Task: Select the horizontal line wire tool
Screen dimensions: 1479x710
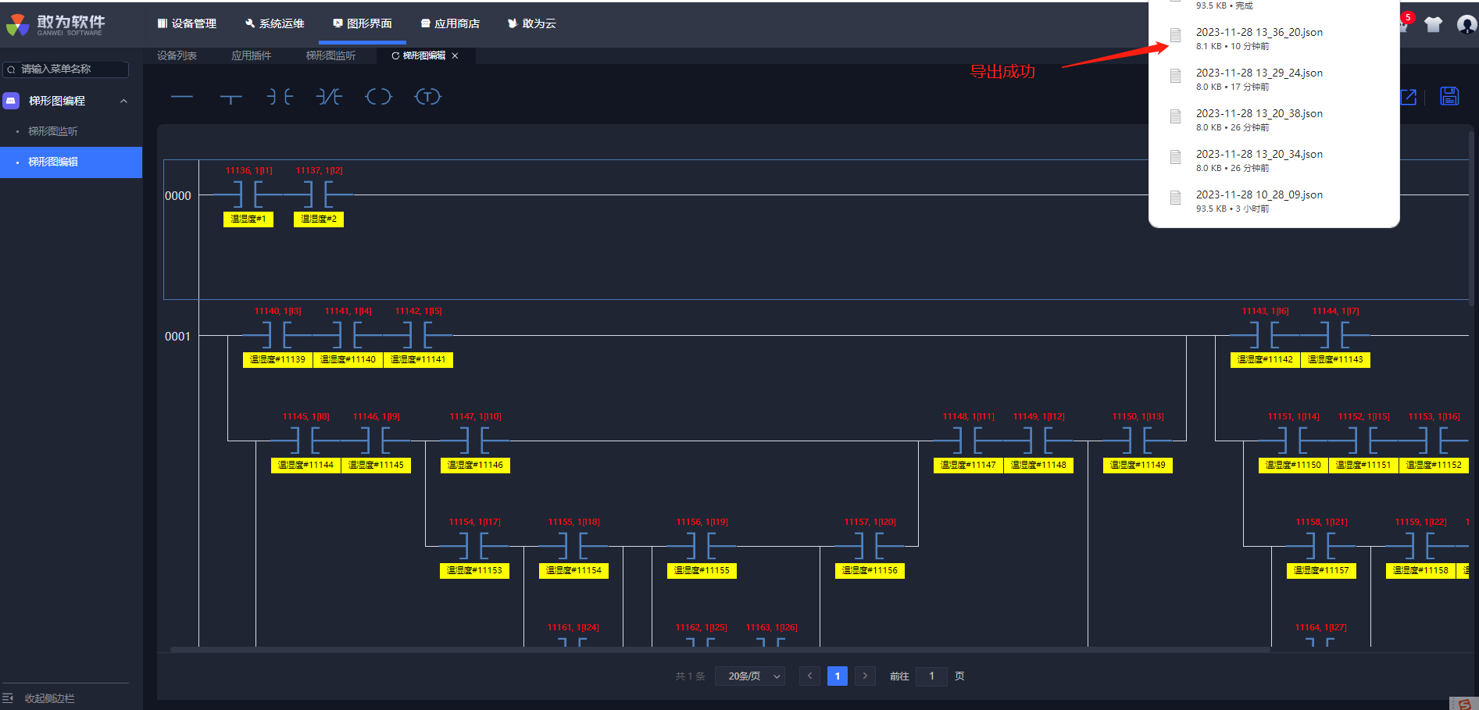Action: tap(181, 97)
